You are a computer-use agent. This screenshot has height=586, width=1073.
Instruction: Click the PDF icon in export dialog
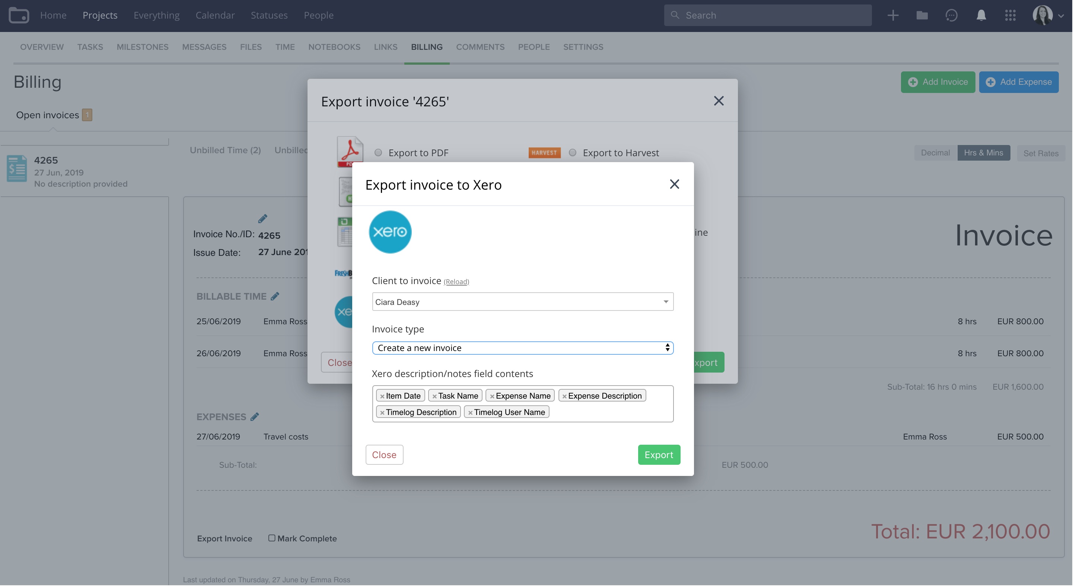point(350,152)
